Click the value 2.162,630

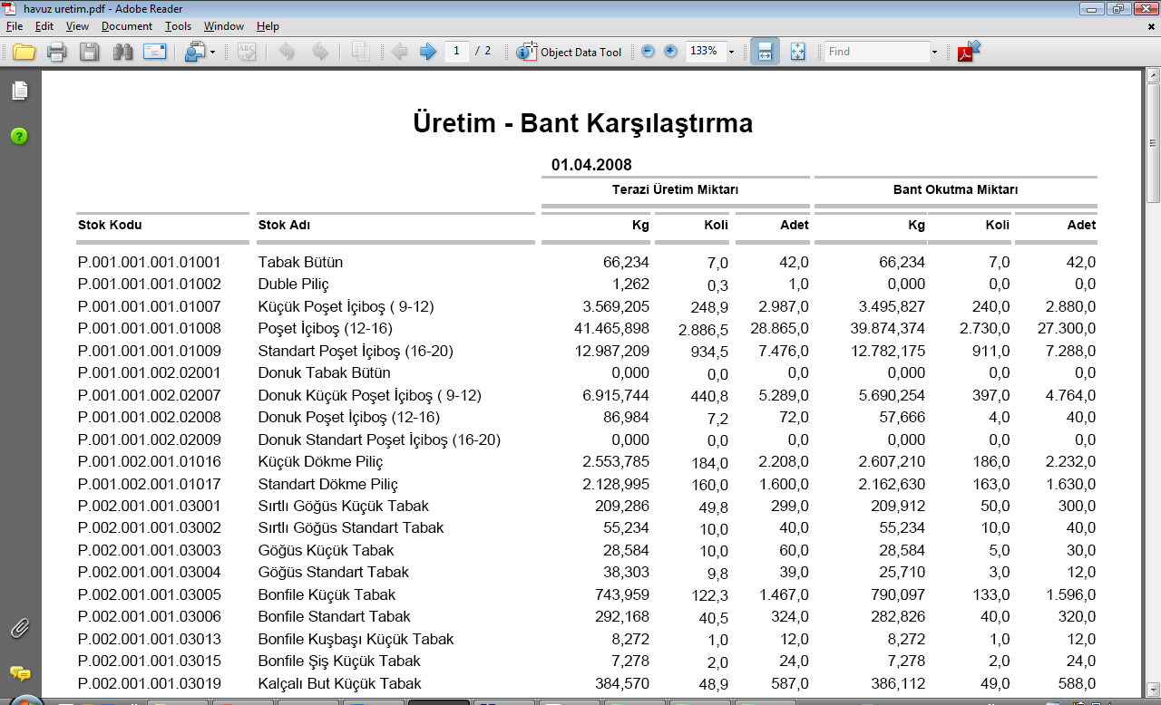click(892, 484)
